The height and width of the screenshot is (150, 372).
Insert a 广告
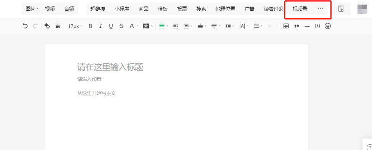tap(250, 9)
